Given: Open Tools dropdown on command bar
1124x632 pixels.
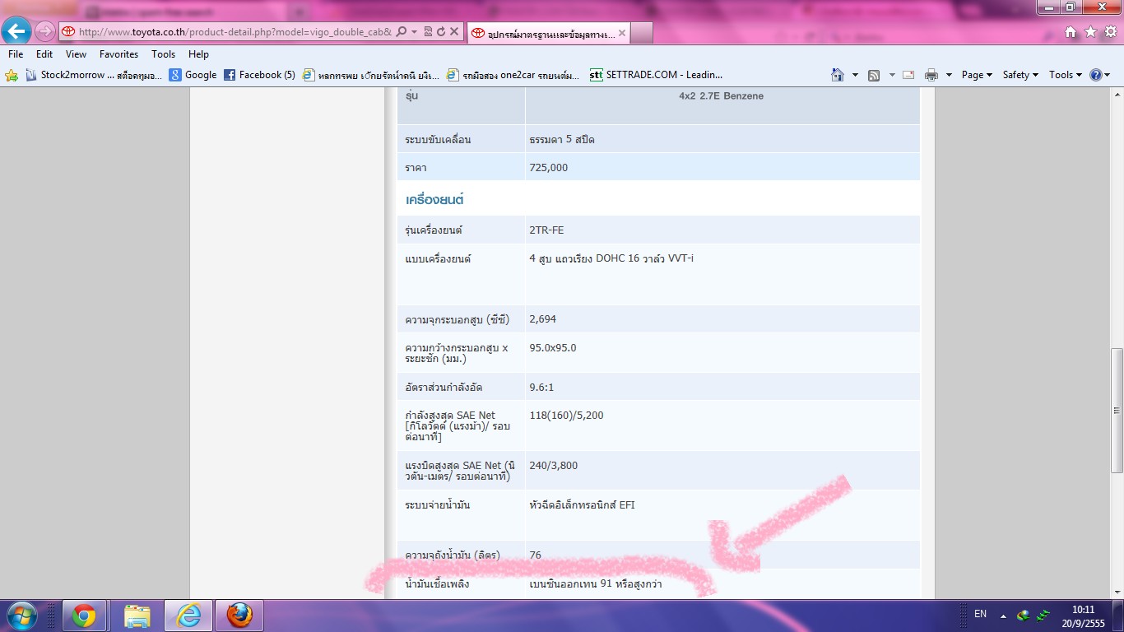Looking at the screenshot, I should click(x=1066, y=75).
